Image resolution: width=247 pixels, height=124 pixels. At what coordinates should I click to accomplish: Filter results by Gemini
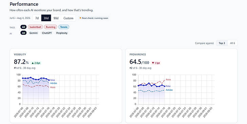point(34,33)
